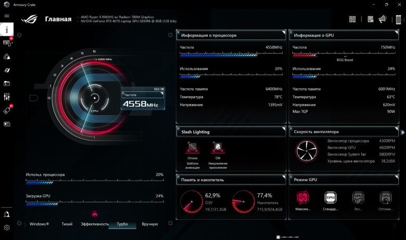Click the Информация о процессоре panel header
This screenshot has height=240, width=406.
click(231, 35)
